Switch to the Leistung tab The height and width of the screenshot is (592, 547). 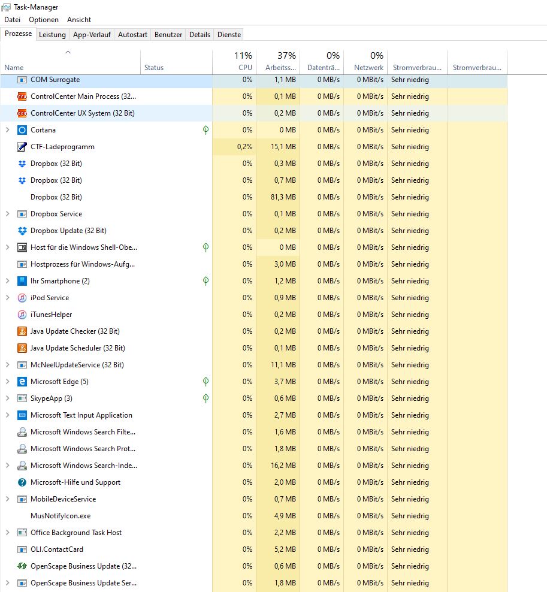(52, 35)
